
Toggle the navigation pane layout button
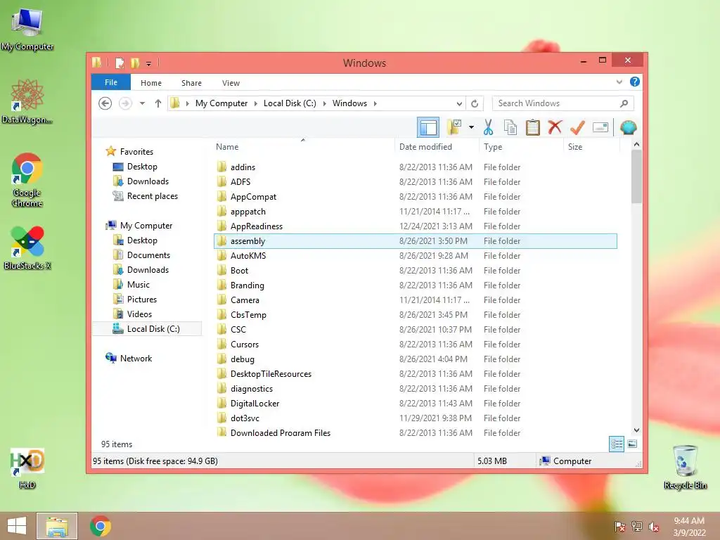tap(428, 127)
